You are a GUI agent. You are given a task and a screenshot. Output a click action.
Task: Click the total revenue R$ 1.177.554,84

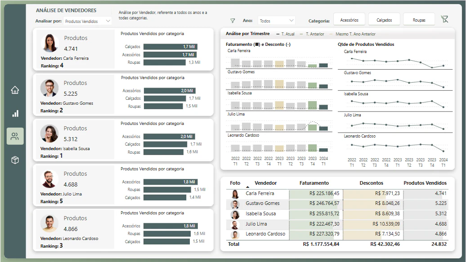point(321,244)
